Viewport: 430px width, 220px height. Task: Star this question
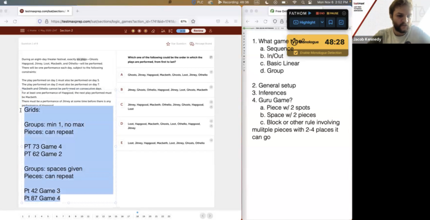click(x=168, y=44)
